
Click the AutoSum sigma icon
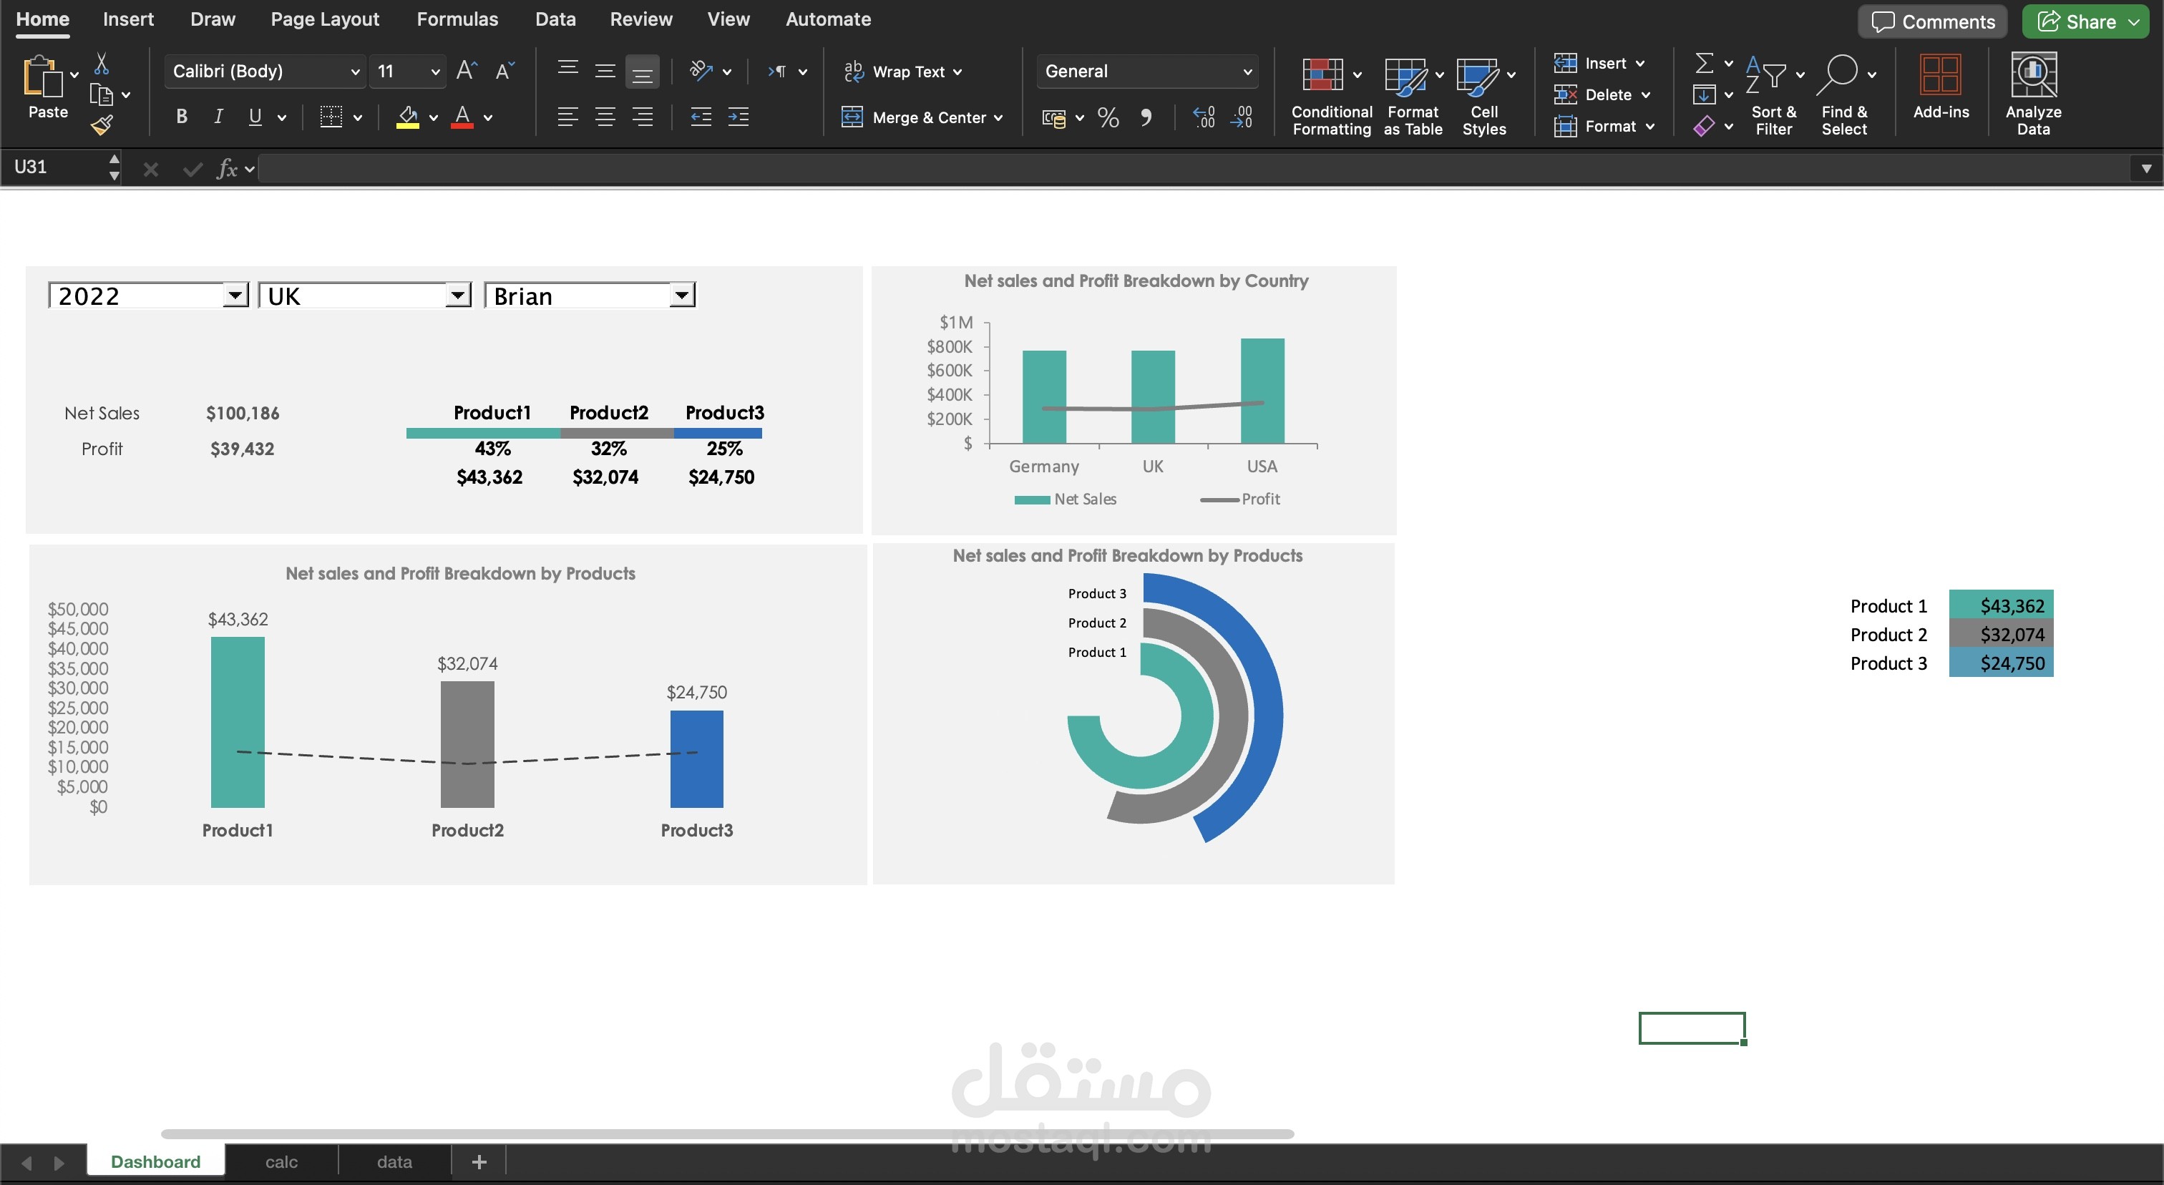click(x=1704, y=63)
